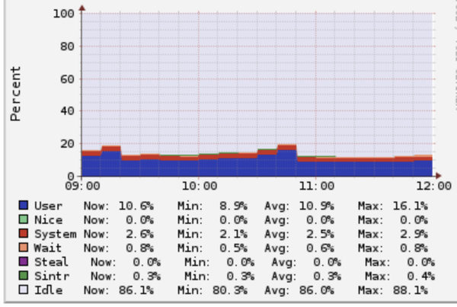Click the light green Nice legend swatch
This screenshot has height=307, width=457.
(x=24, y=219)
